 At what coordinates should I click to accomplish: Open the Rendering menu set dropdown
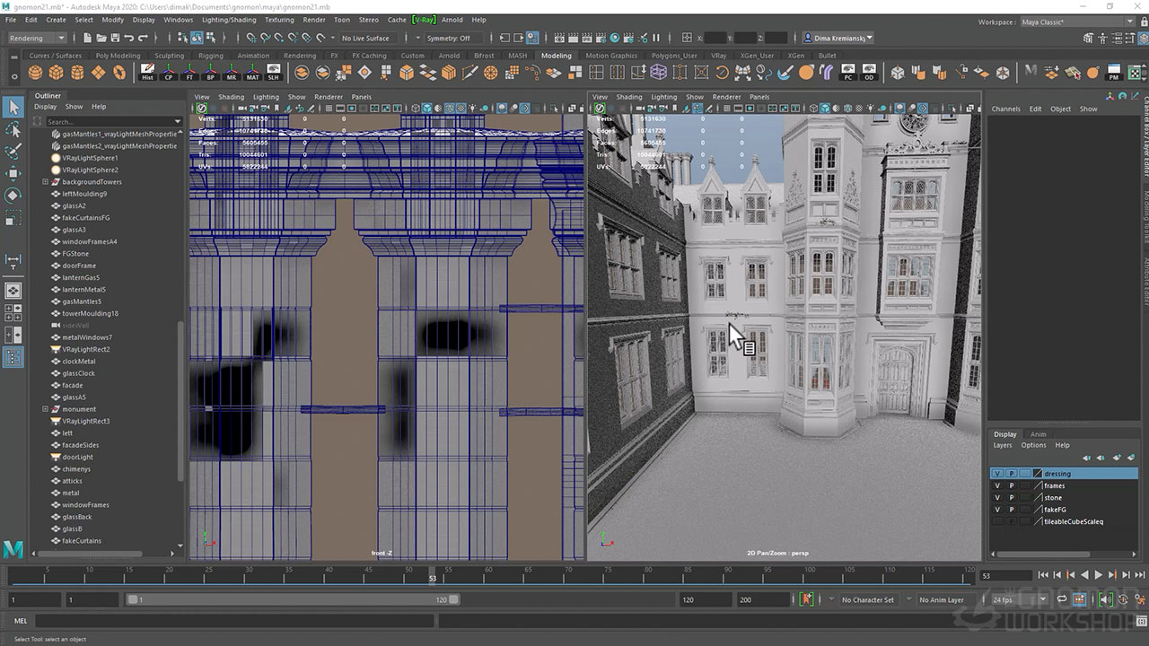37,38
